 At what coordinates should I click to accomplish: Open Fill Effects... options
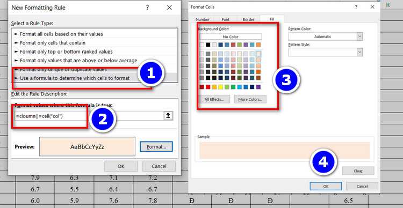(214, 99)
